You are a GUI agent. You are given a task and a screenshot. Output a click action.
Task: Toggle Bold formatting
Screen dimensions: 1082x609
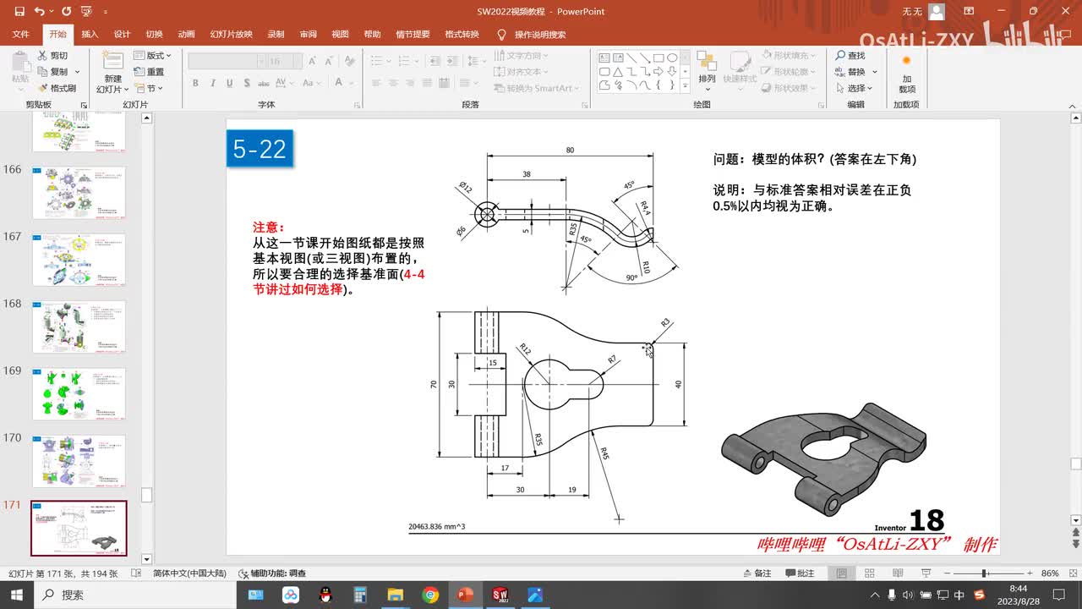(x=195, y=83)
